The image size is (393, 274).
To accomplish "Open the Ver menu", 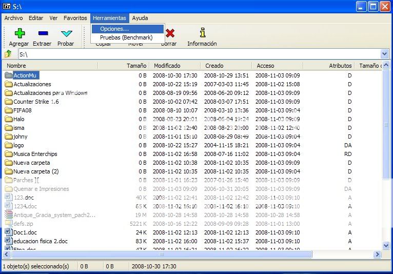I will pyautogui.click(x=53, y=18).
